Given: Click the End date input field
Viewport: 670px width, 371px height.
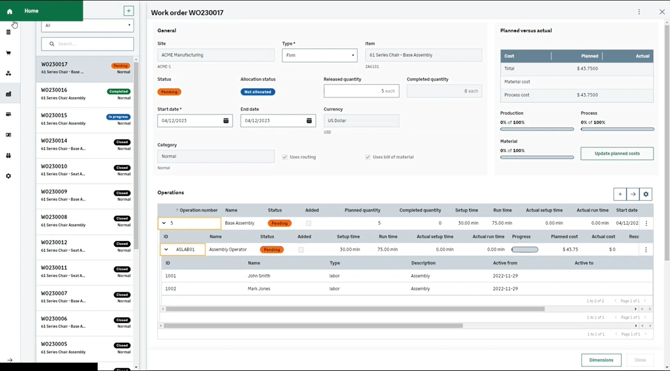Looking at the screenshot, I should coord(278,120).
